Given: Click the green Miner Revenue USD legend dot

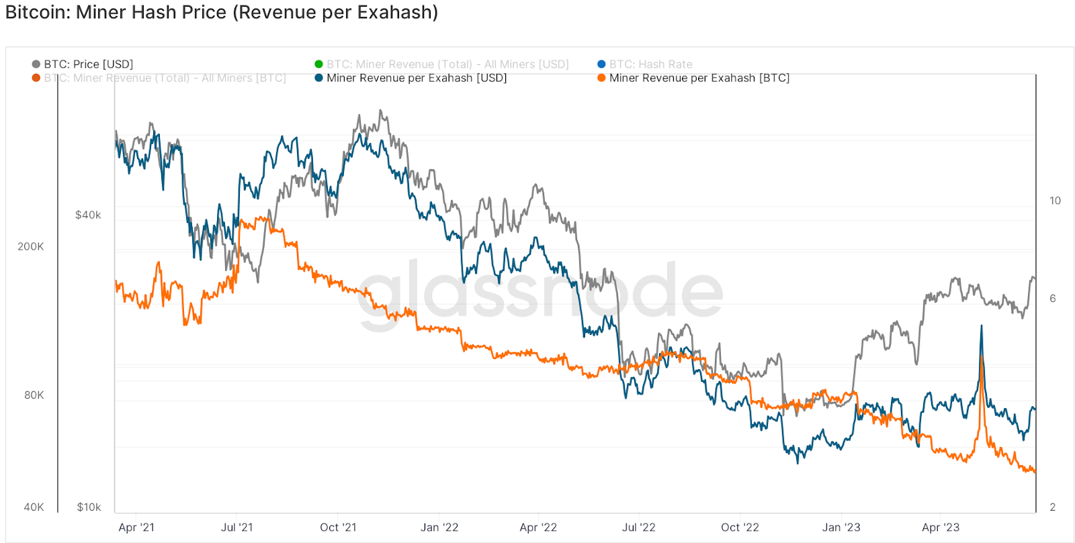Looking at the screenshot, I should coord(319,64).
